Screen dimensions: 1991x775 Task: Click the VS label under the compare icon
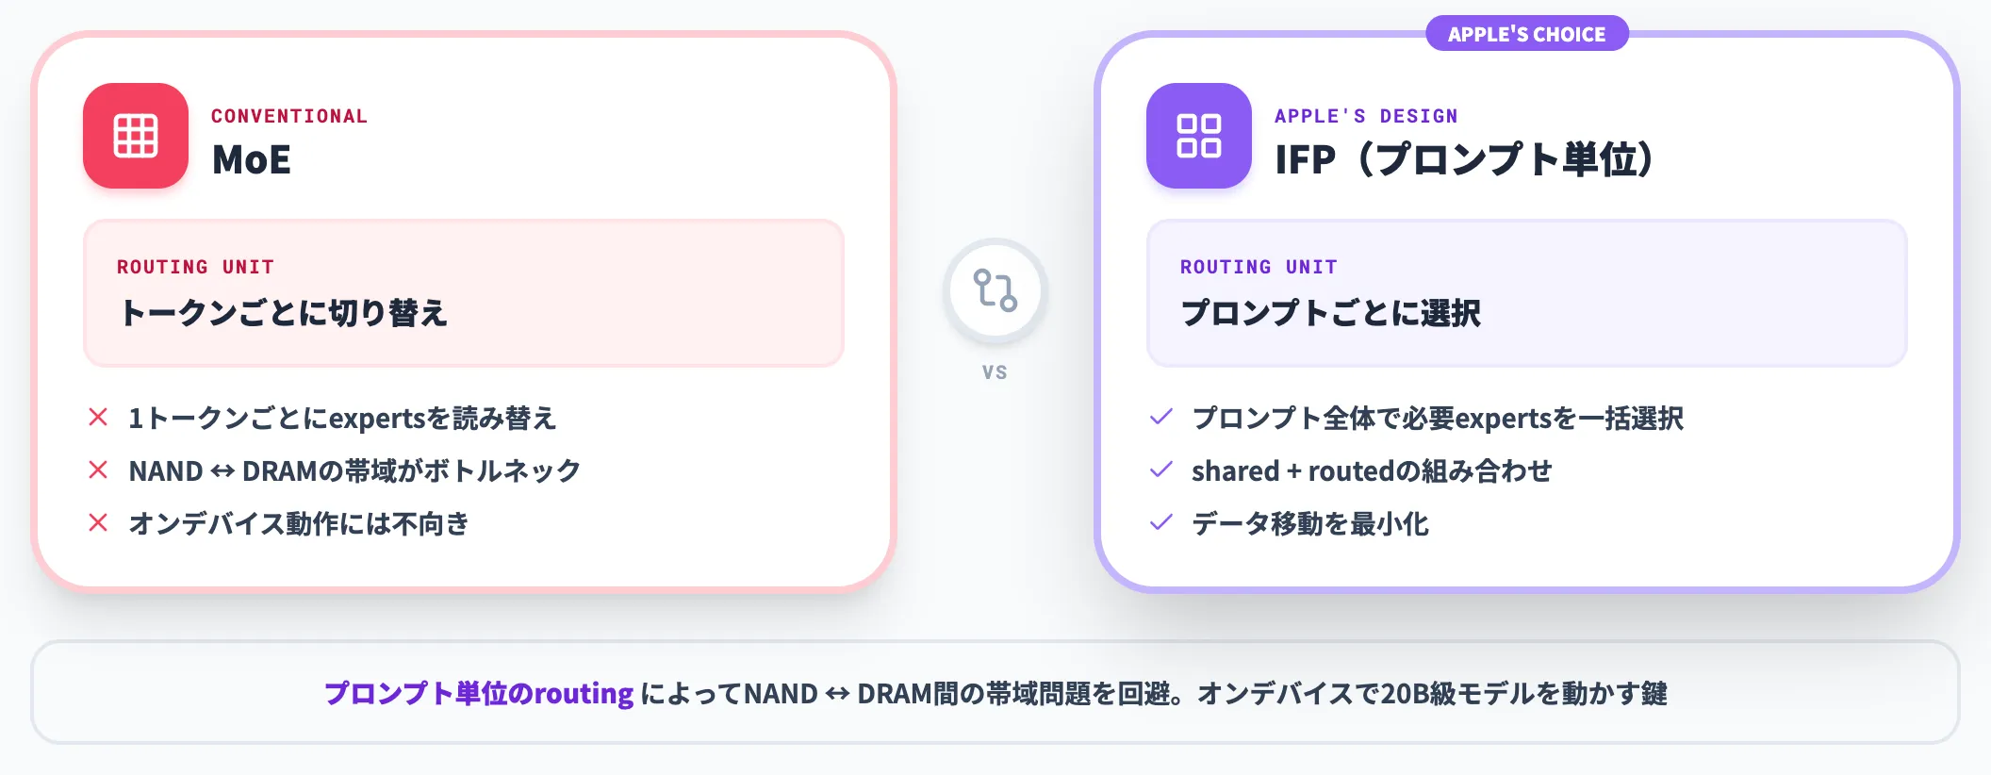coord(995,372)
